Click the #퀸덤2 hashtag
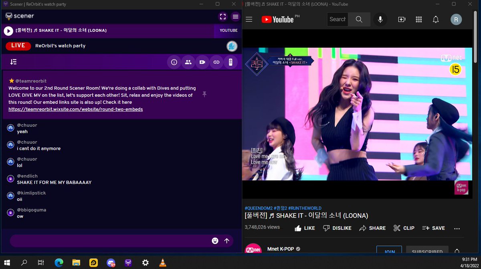 [281, 208]
